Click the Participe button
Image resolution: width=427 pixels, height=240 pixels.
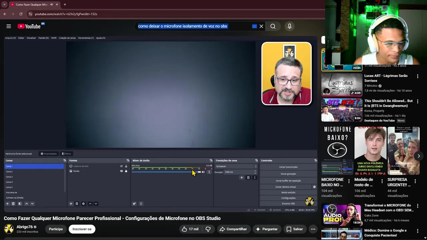click(x=56, y=229)
